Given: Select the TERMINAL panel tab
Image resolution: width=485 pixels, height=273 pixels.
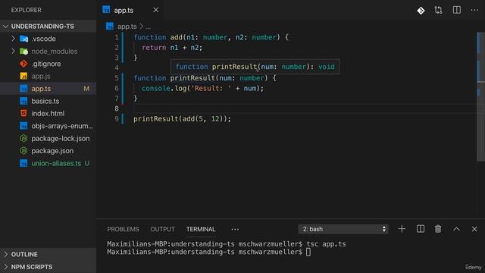Looking at the screenshot, I should (201, 229).
